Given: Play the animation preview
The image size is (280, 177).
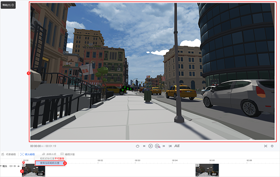Looking at the screenshot, I should coord(150,146).
